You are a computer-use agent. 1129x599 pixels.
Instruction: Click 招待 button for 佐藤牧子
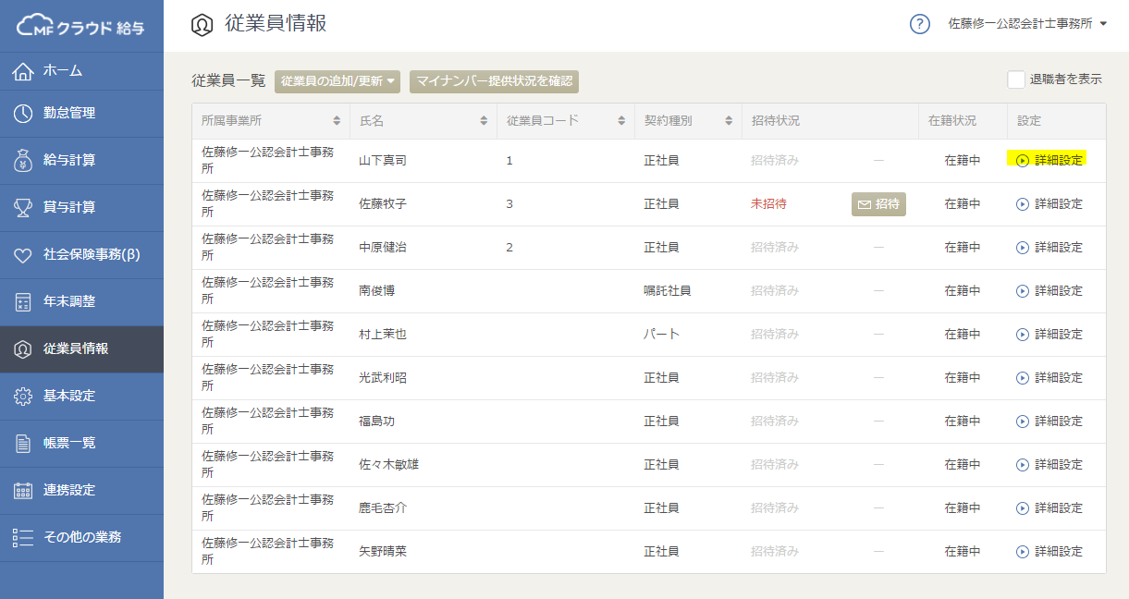tap(878, 204)
